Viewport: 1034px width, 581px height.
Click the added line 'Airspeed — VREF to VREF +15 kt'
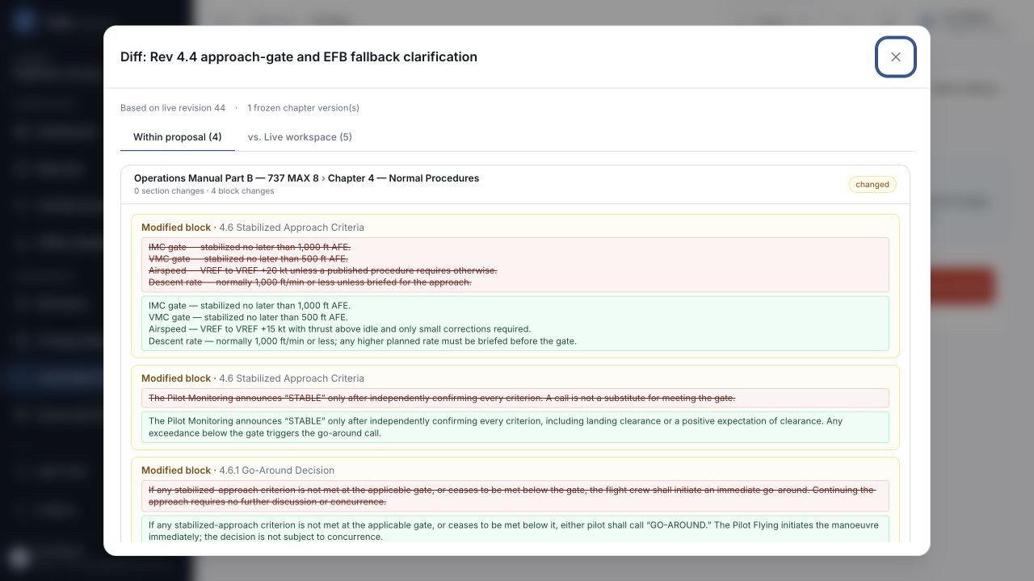pyautogui.click(x=340, y=329)
